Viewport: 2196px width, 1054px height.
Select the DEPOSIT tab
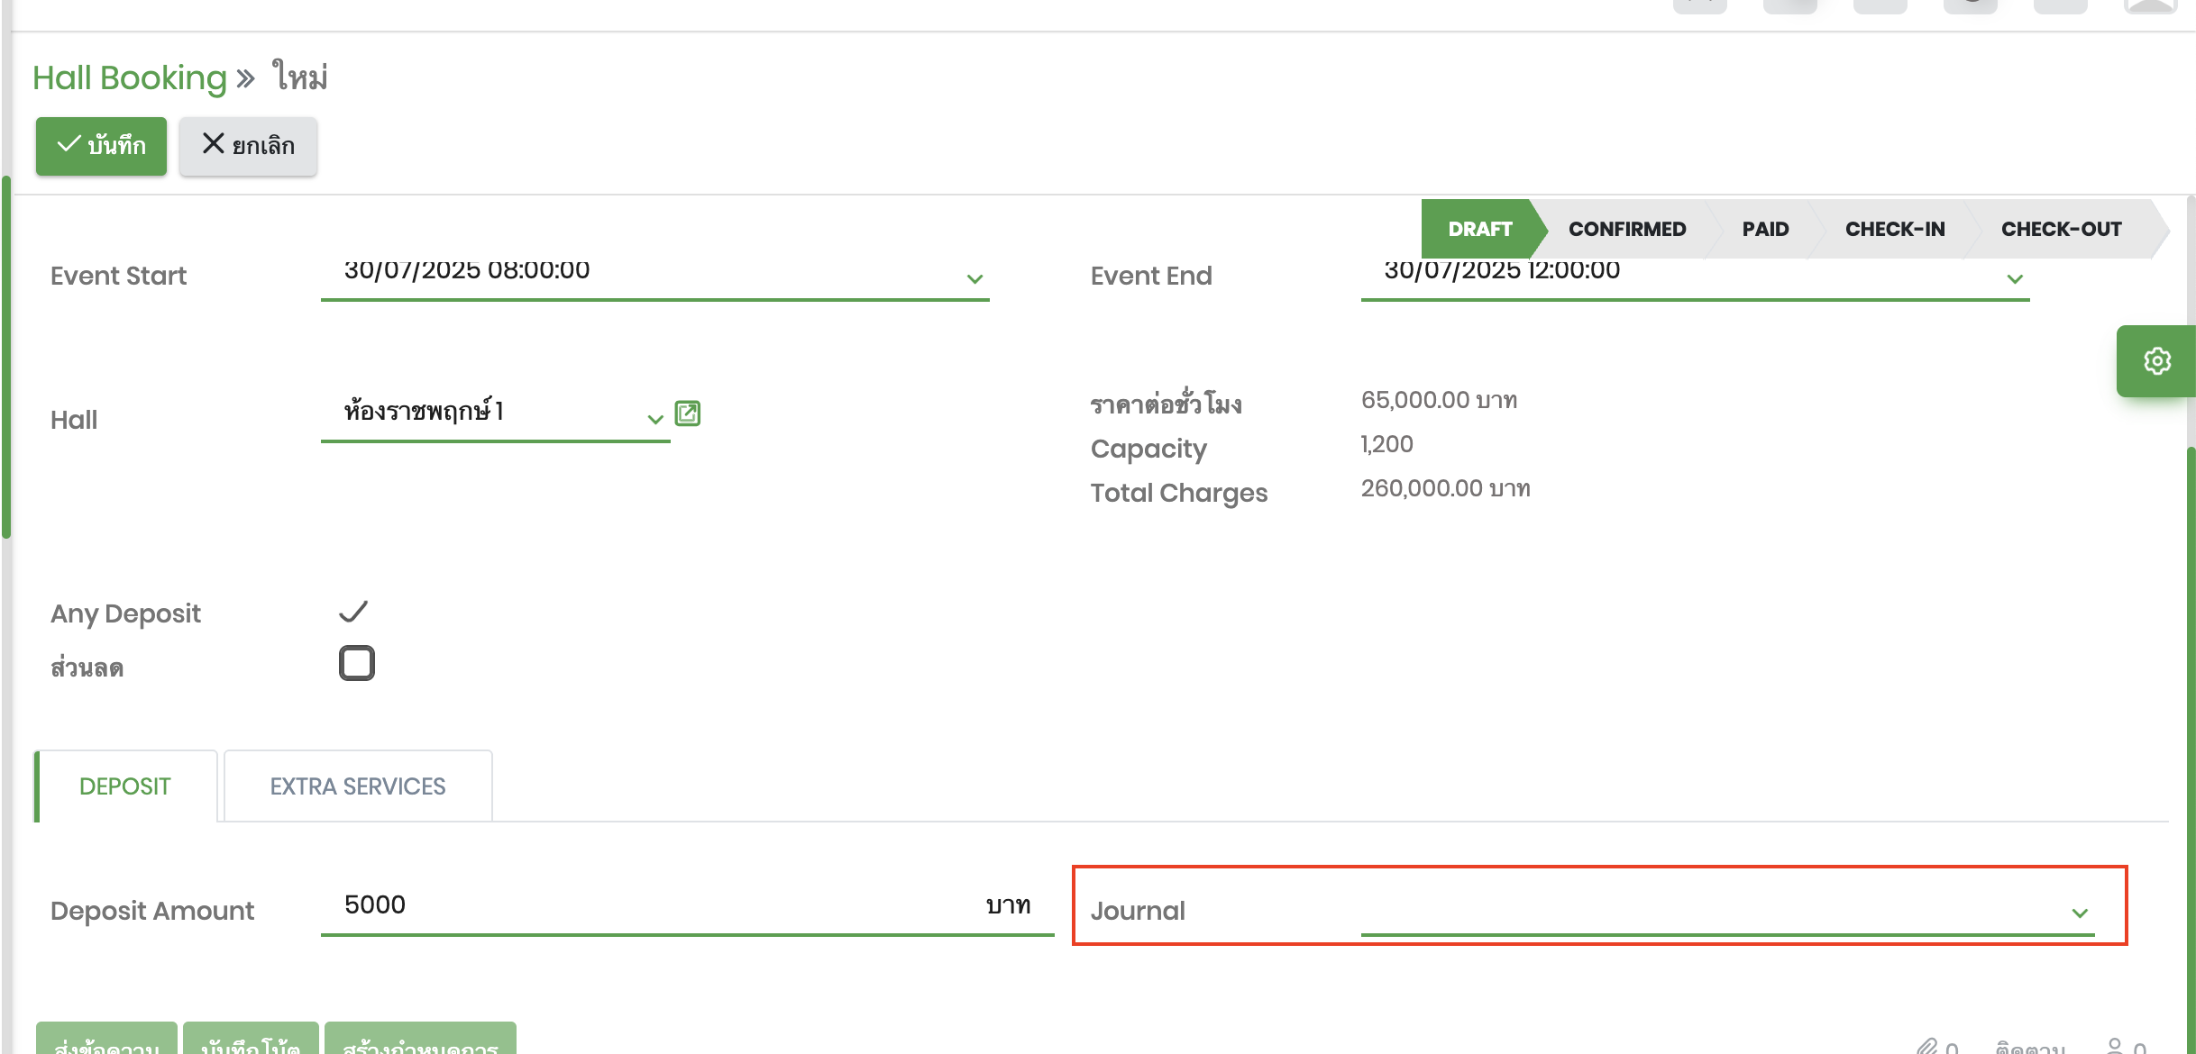125,786
